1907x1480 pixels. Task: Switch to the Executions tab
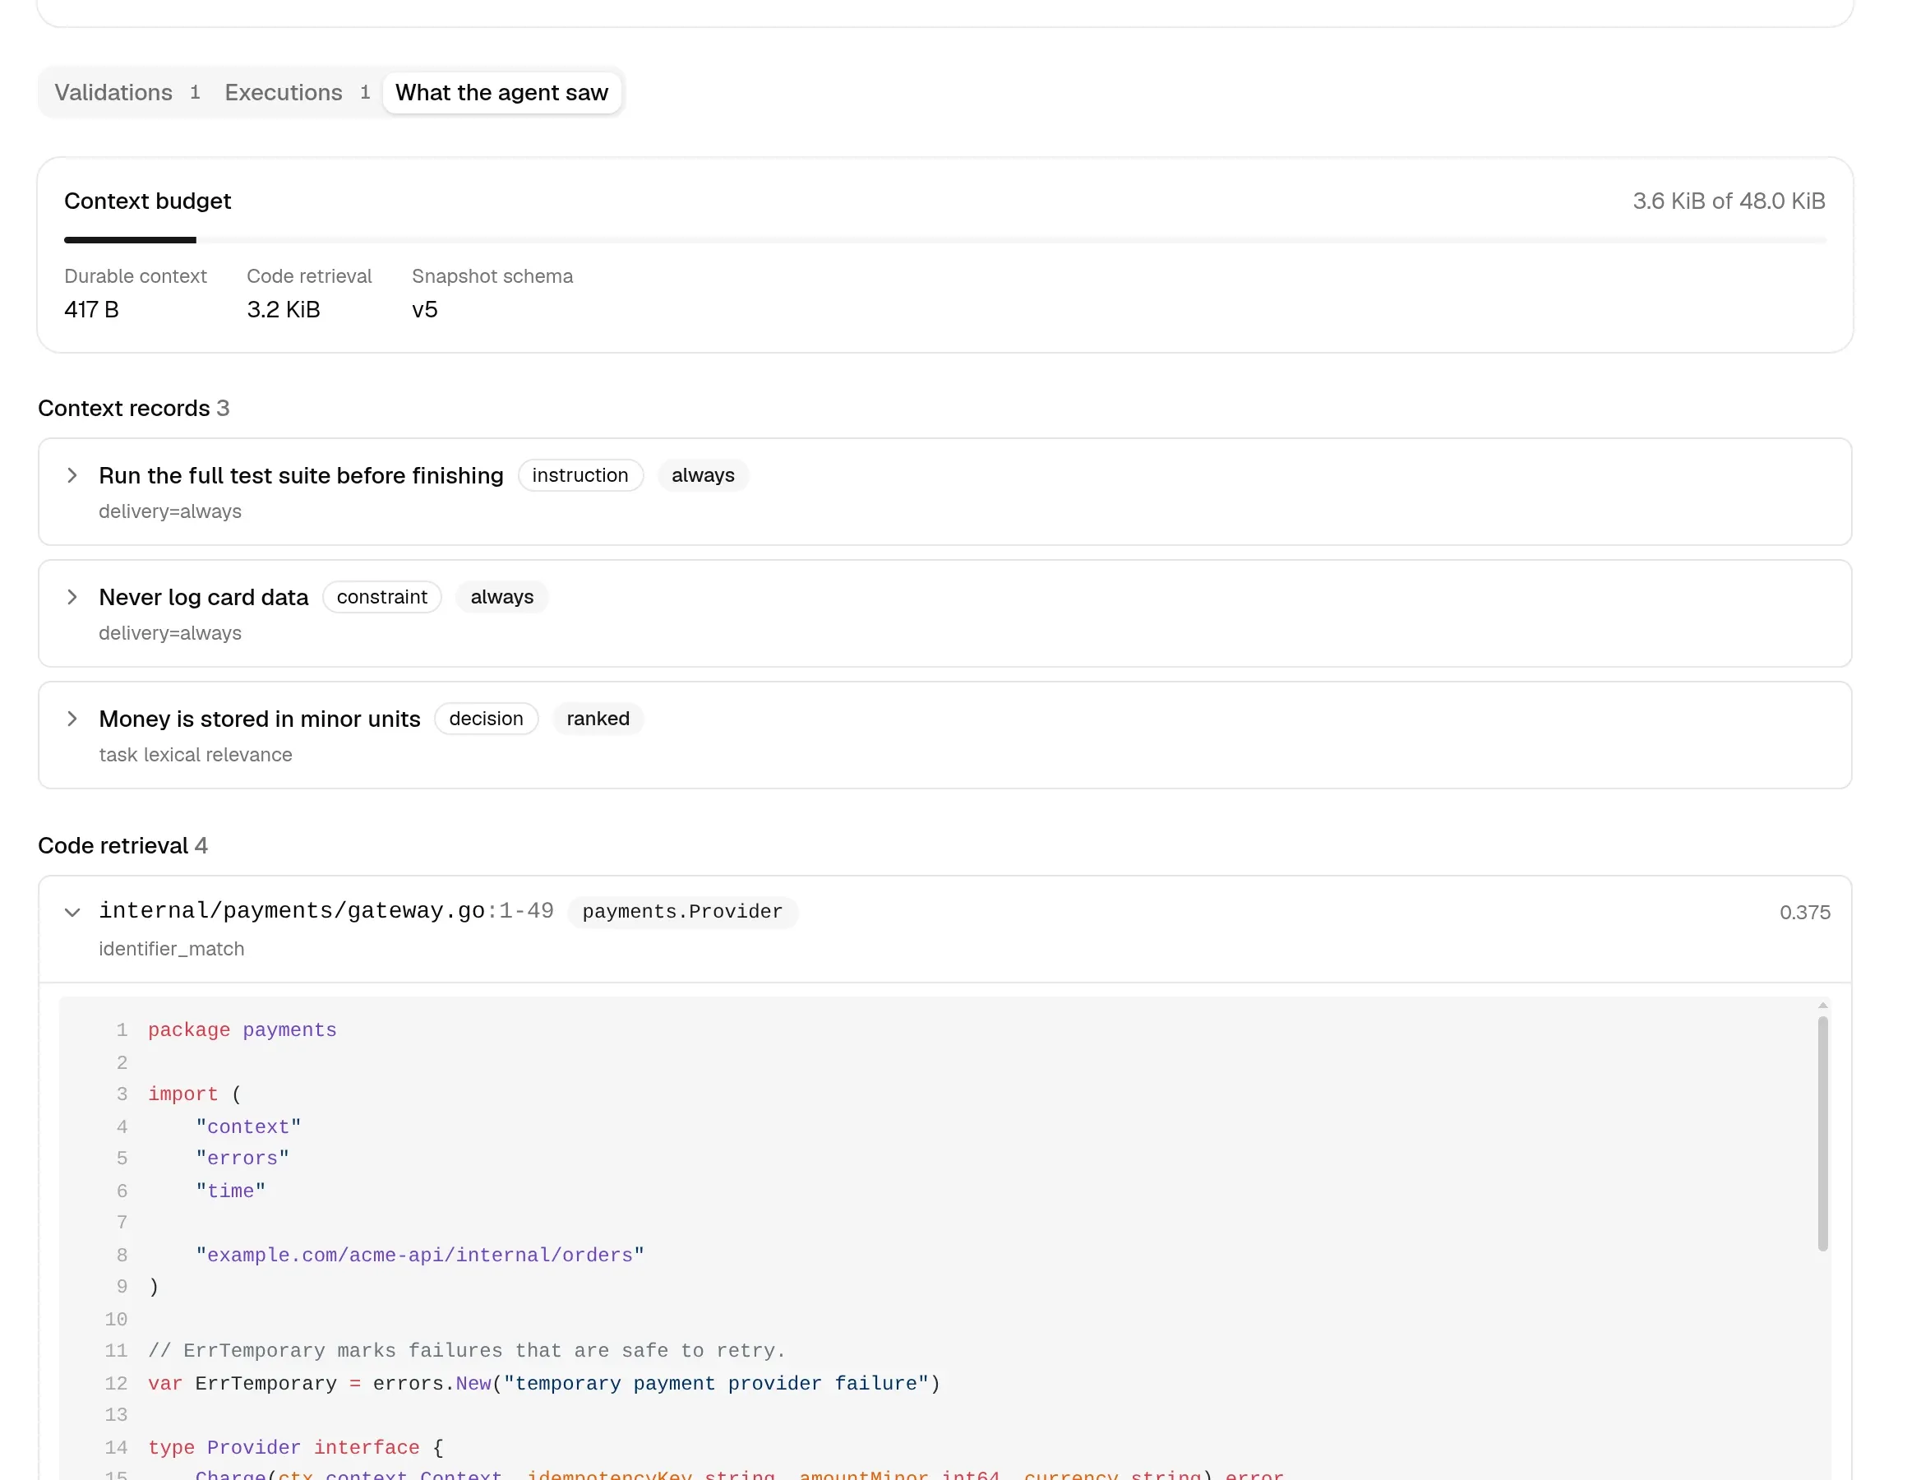(x=298, y=93)
